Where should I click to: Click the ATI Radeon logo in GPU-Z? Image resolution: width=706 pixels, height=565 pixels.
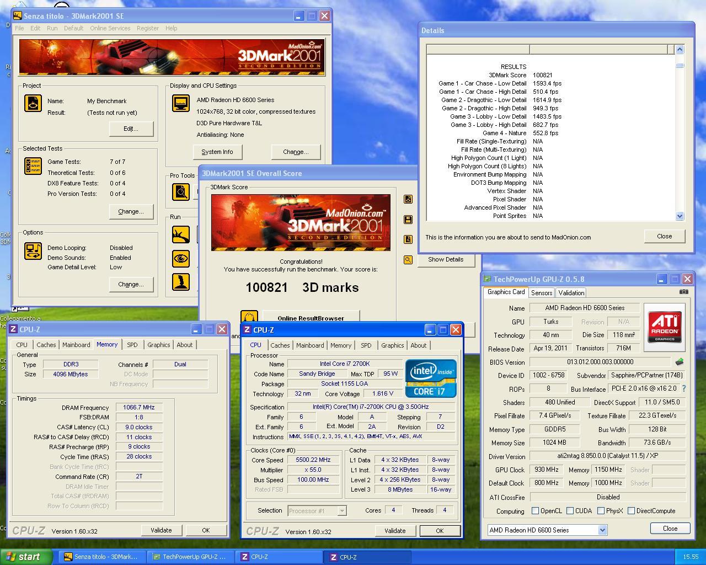[x=664, y=327]
